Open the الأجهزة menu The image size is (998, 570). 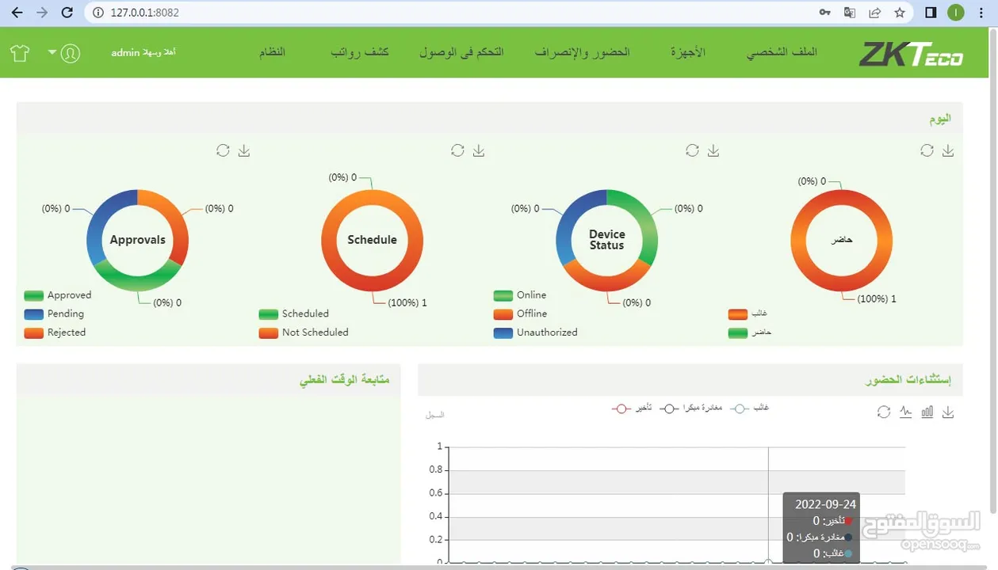[x=688, y=51]
